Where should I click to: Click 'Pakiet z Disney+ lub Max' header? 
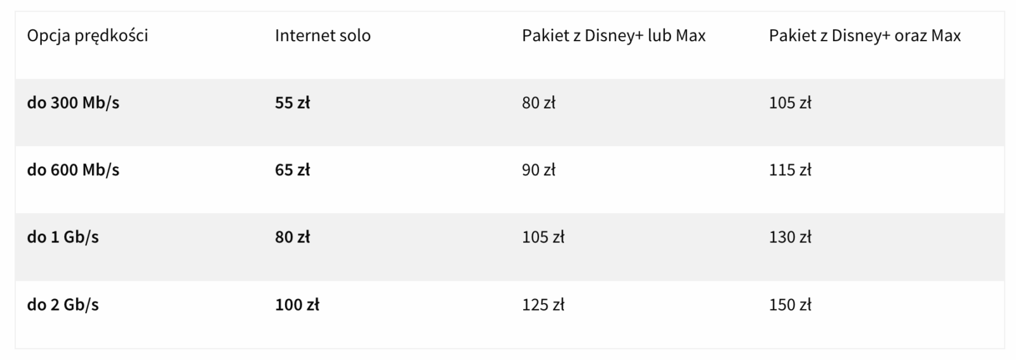coord(613,36)
